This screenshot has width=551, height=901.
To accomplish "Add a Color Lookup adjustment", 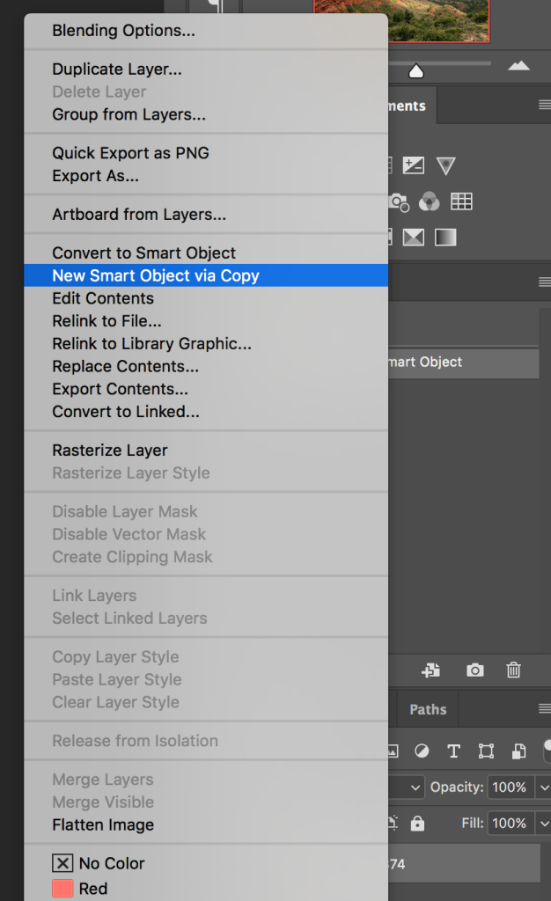I will coord(461,201).
